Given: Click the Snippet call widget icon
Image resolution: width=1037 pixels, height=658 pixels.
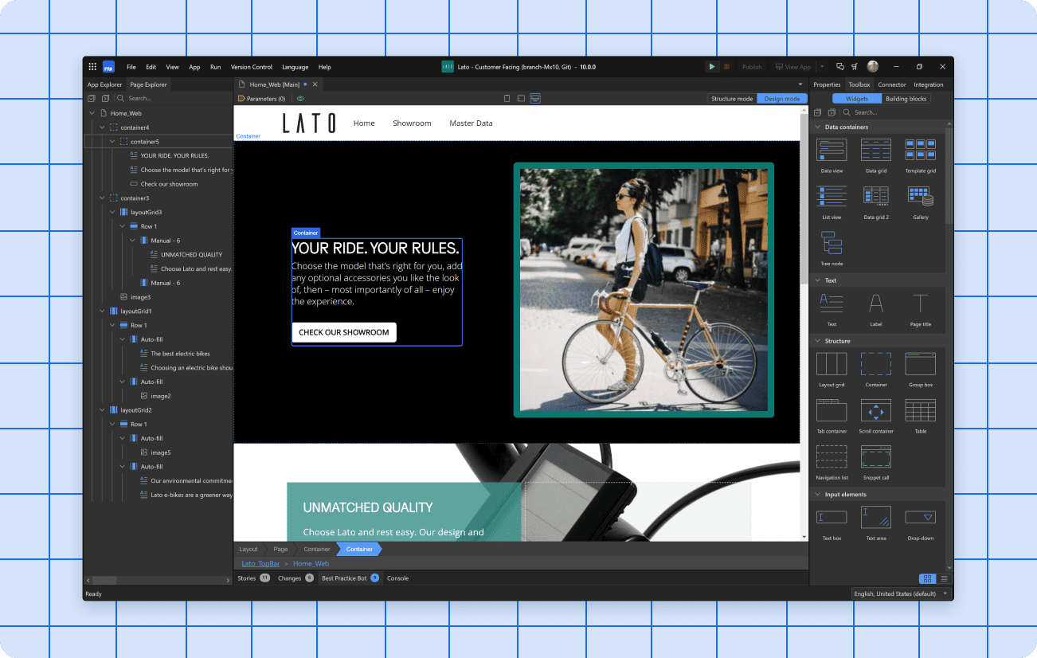Looking at the screenshot, I should pyautogui.click(x=876, y=456).
